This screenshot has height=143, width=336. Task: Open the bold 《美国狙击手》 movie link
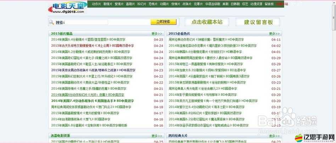coord(93,101)
